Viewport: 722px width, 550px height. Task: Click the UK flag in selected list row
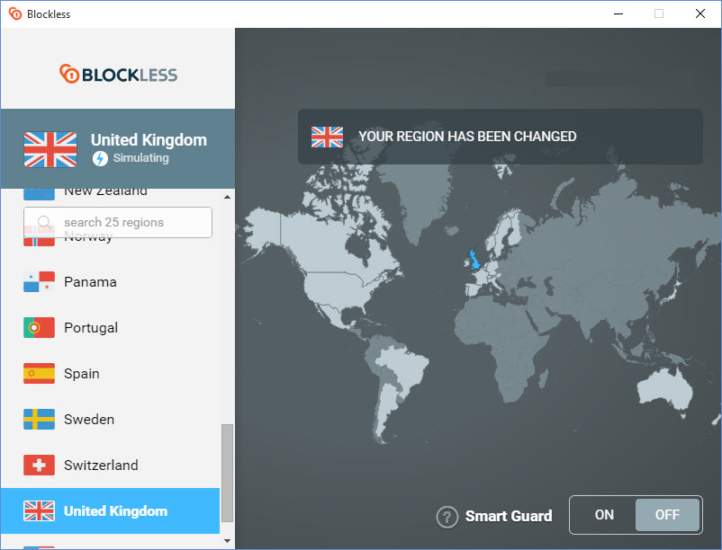[x=39, y=511]
